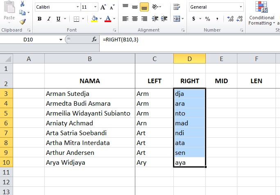Screen dimensions: 280x195
Task: Toggle Italic formatting
Action: pos(49,19)
